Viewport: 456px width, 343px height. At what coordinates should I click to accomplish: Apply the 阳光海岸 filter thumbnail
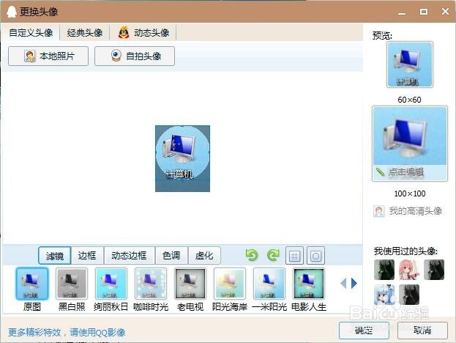click(230, 284)
